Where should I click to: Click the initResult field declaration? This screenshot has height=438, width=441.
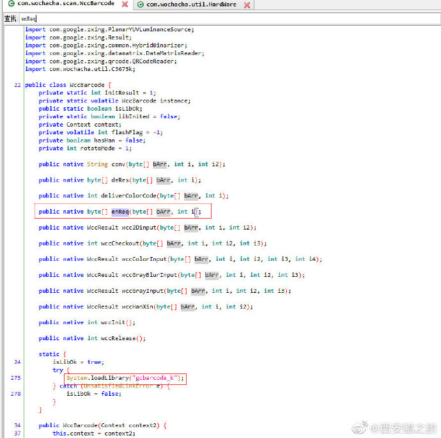[x=97, y=93]
